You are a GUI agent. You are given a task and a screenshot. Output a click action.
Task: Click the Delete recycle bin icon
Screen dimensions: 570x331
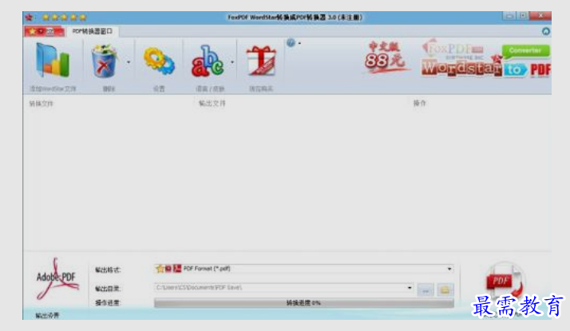coord(105,61)
